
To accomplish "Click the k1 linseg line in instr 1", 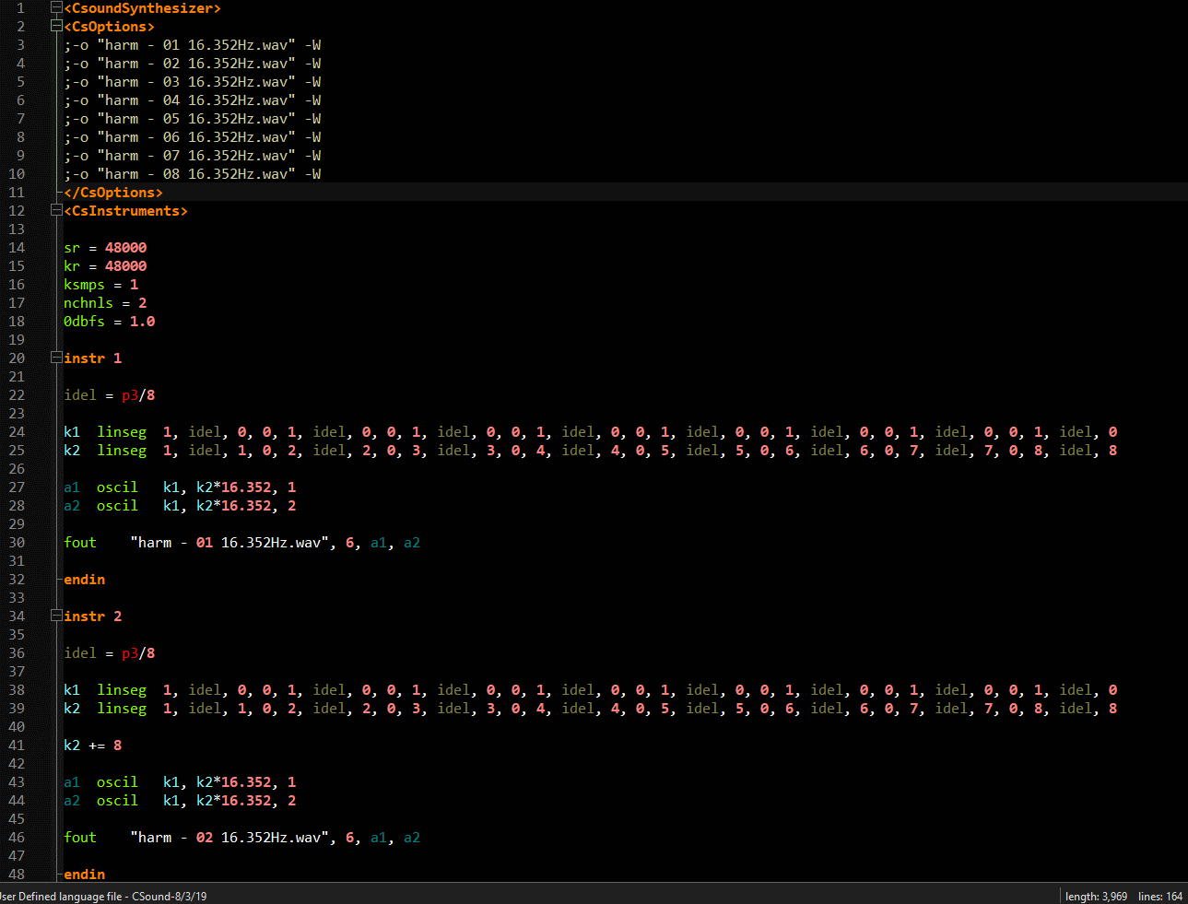I will click(x=591, y=432).
